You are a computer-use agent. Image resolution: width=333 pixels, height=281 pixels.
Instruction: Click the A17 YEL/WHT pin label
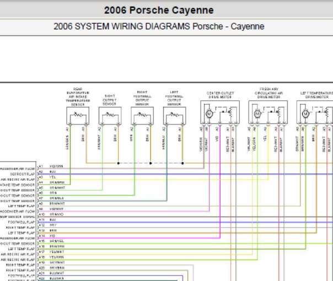pyautogui.click(x=52, y=252)
